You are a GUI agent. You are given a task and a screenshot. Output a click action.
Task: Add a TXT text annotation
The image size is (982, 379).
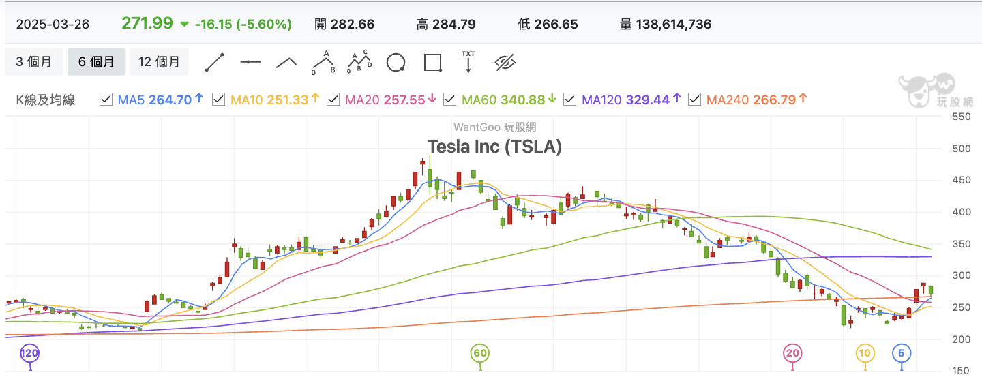tap(468, 62)
